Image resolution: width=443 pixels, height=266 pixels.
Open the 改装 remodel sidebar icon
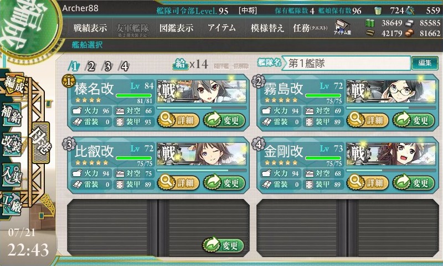click(11, 144)
